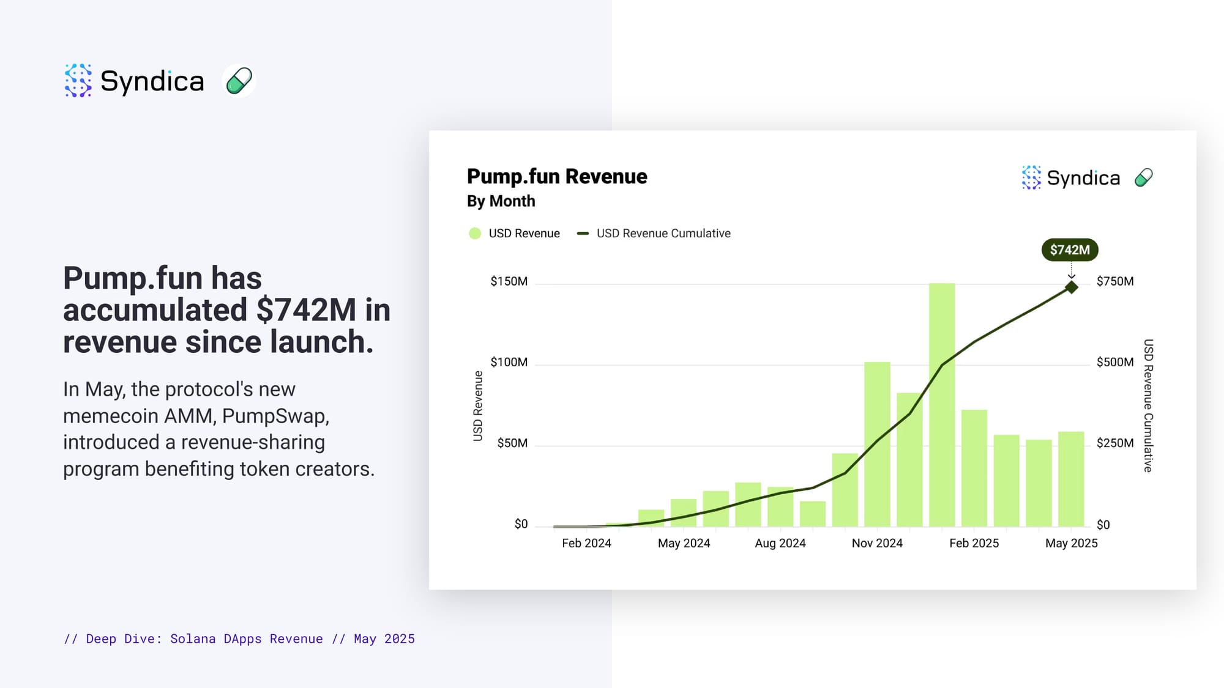Viewport: 1224px width, 688px height.
Task: Click the "$150M" left axis label
Action: pos(509,281)
